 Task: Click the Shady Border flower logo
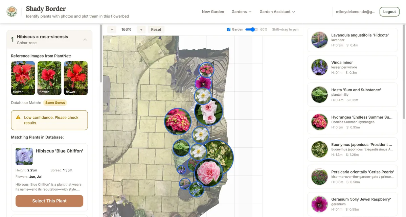12,11
